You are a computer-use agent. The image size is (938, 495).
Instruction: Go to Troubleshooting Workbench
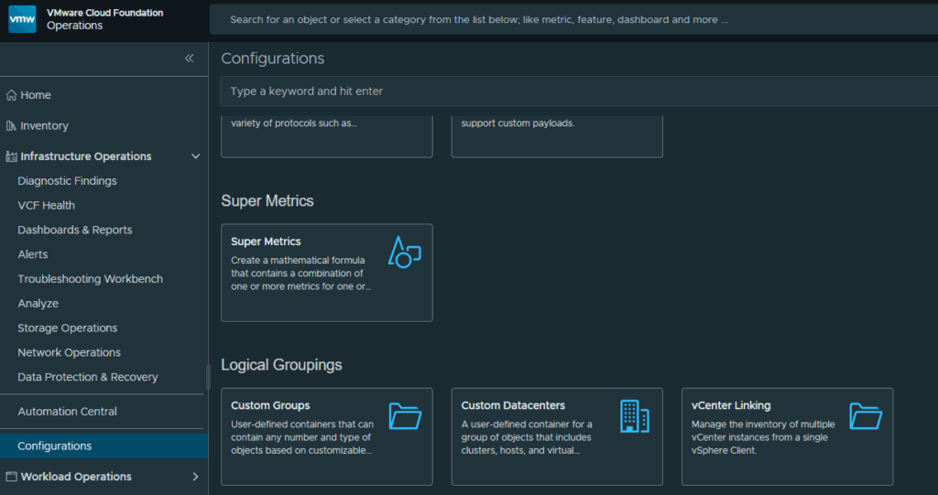tap(91, 278)
